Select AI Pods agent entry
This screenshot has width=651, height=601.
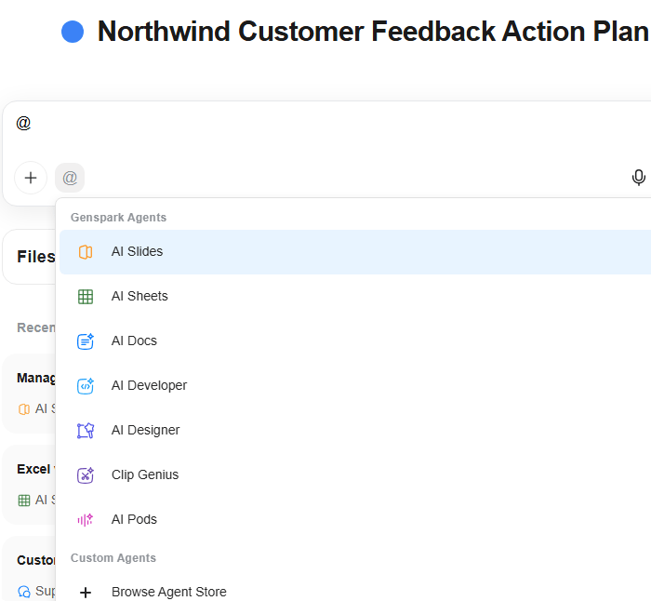[355, 519]
